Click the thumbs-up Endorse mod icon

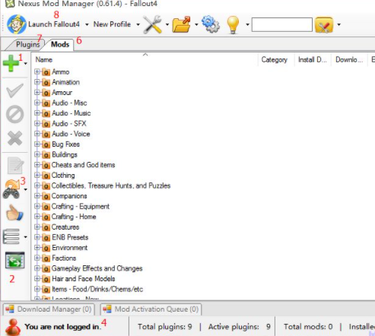[14, 213]
